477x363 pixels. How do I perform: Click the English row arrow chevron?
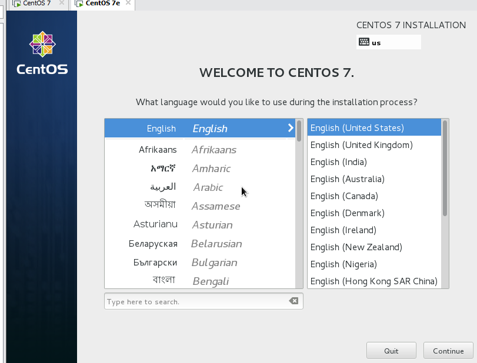coord(290,128)
